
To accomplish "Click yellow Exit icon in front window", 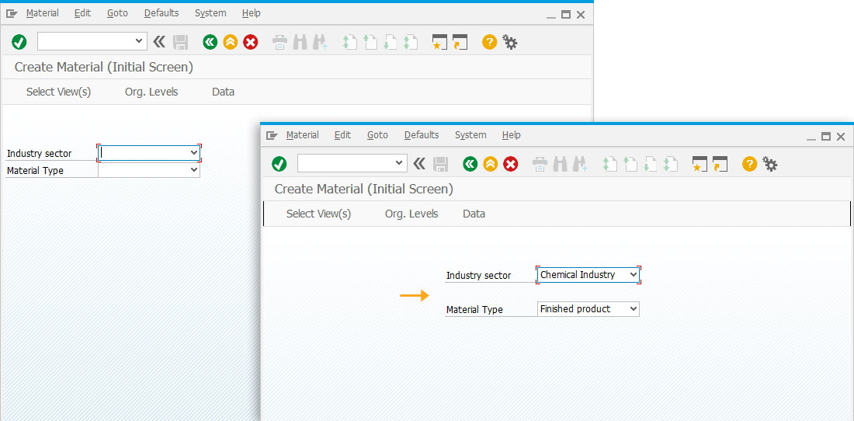I will click(490, 164).
